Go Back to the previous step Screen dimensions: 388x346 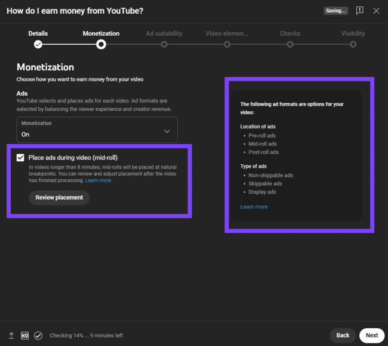pos(343,335)
